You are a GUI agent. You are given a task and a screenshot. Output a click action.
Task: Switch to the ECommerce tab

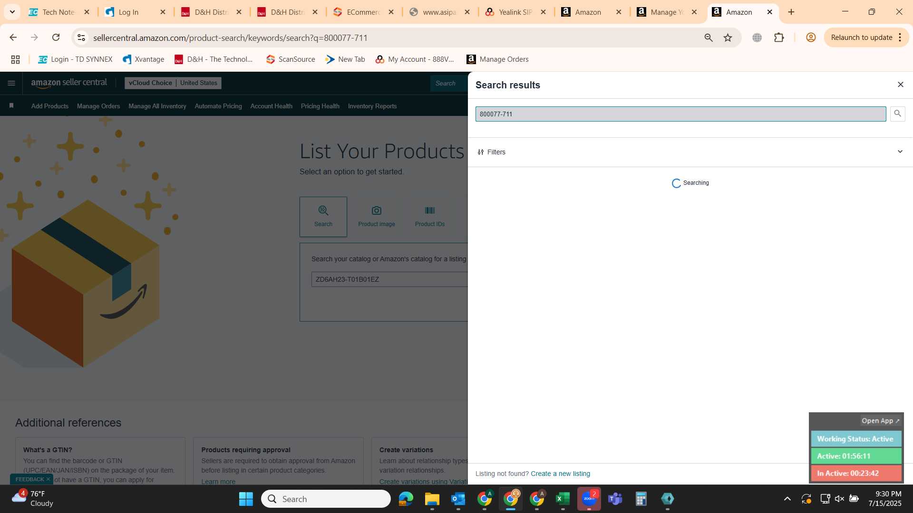(363, 12)
